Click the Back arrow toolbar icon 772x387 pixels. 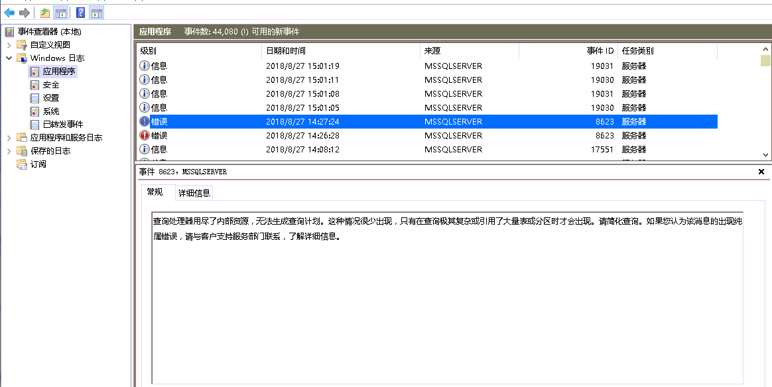coord(9,13)
